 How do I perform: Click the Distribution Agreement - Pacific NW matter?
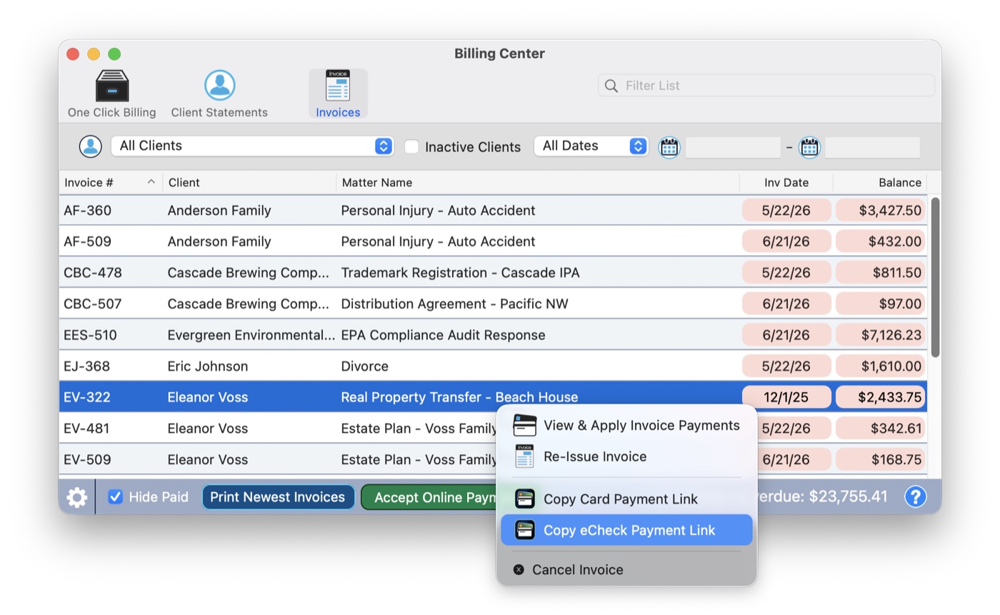pyautogui.click(x=454, y=304)
